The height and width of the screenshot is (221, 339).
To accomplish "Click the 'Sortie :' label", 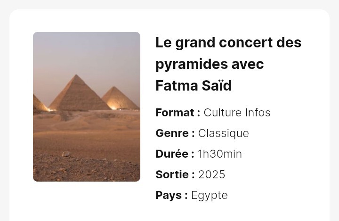I will (175, 175).
